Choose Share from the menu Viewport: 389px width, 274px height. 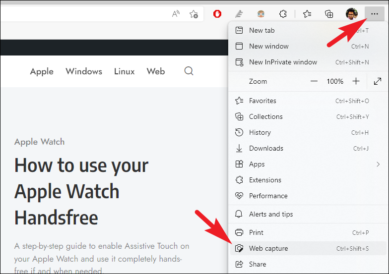coord(308,265)
